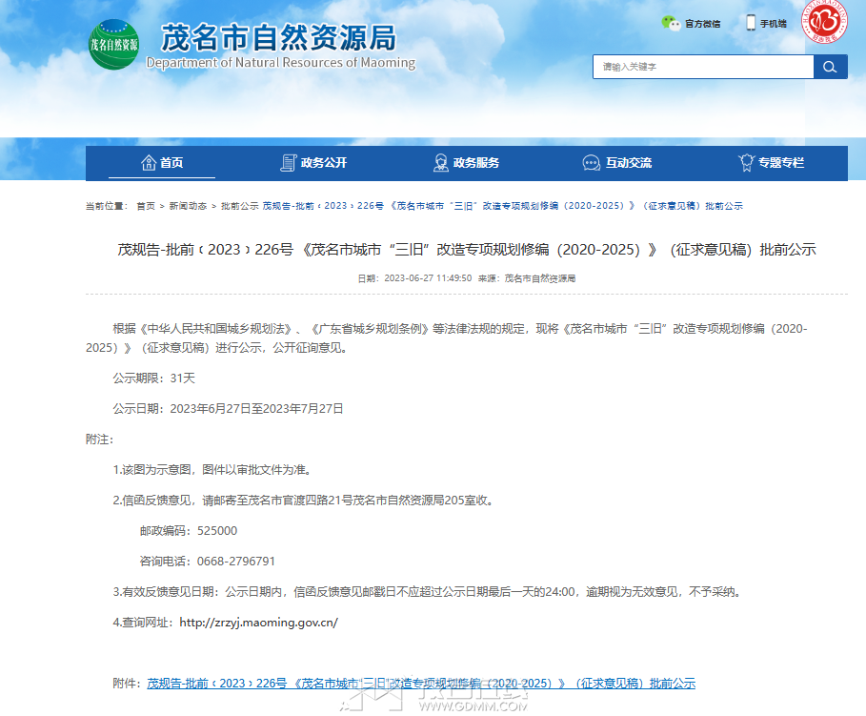Open the 官方微信 WeChat icon
Screen dimensions: 866x716
point(671,23)
